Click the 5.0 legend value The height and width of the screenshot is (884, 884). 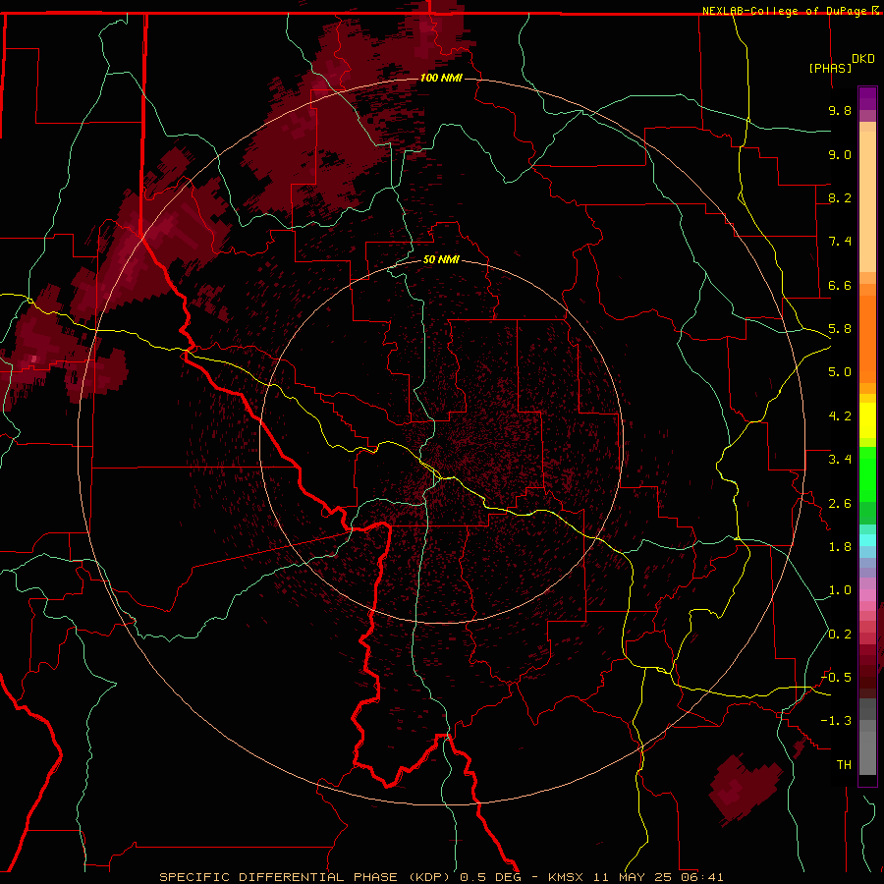pyautogui.click(x=840, y=372)
